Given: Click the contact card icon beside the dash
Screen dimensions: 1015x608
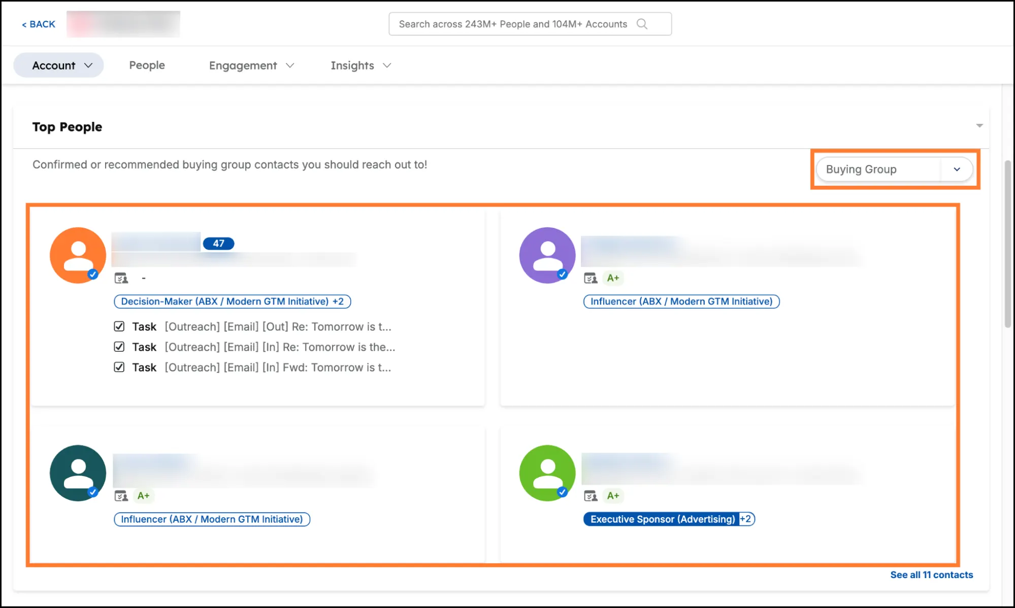Looking at the screenshot, I should [121, 278].
